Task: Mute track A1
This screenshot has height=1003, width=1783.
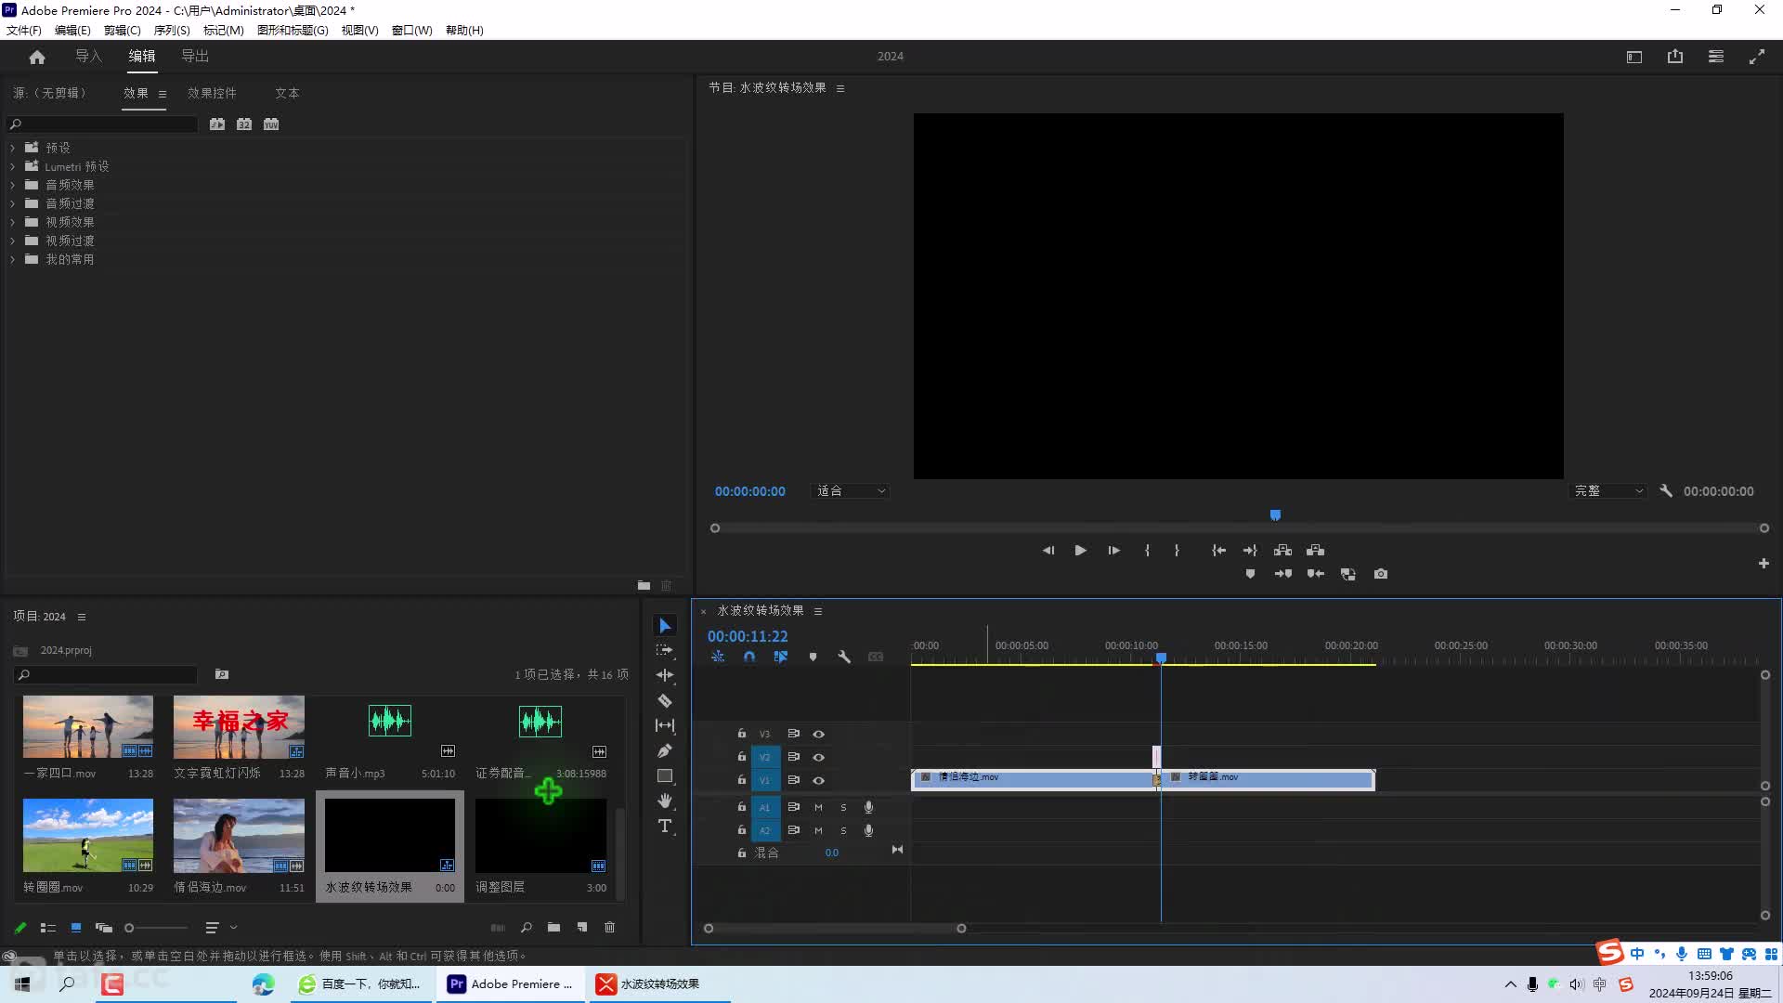Action: pyautogui.click(x=818, y=807)
